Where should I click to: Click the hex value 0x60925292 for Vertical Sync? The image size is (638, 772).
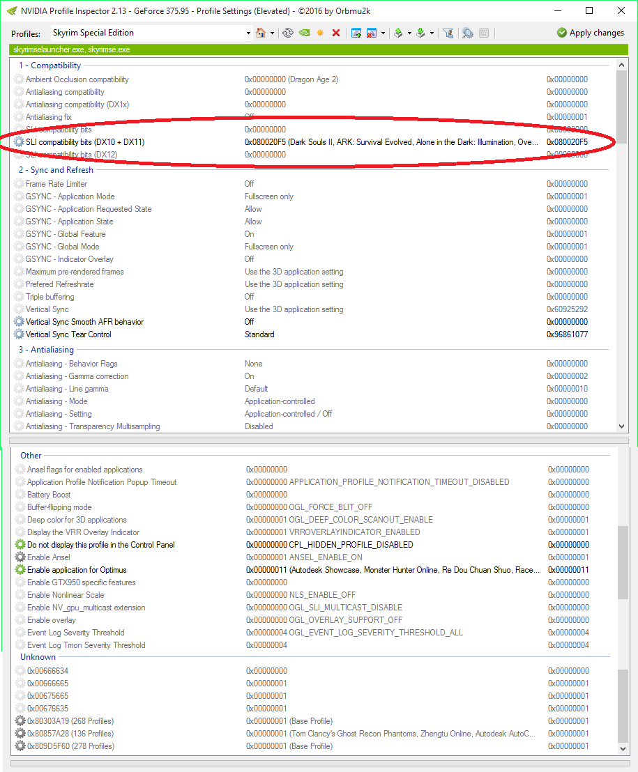[x=567, y=309]
